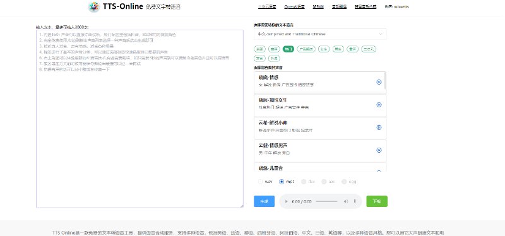Click the audio player seek bar
The image size is (505, 236).
pyautogui.click(x=326, y=201)
